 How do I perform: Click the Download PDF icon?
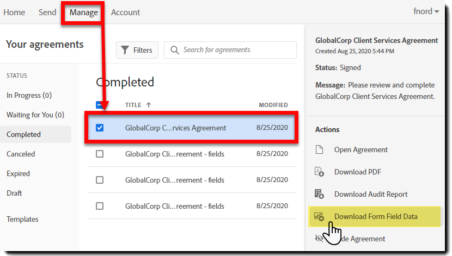320,172
